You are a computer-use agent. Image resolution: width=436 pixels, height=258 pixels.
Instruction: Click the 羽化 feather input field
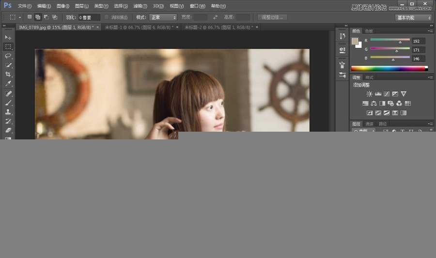point(89,17)
